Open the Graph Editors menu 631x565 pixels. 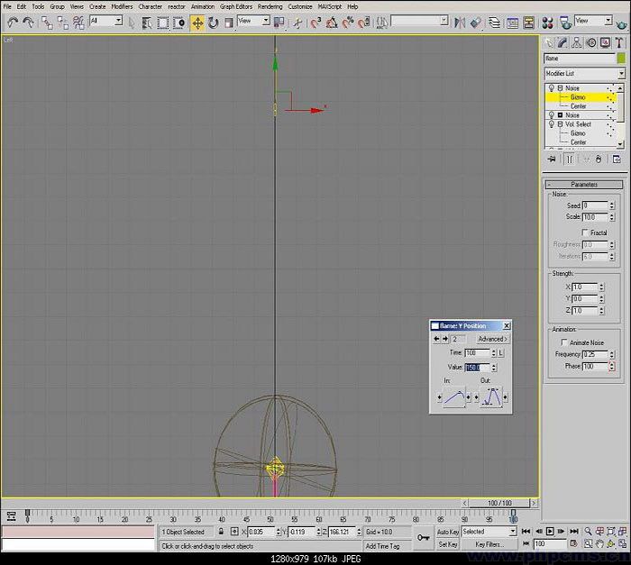(236, 6)
